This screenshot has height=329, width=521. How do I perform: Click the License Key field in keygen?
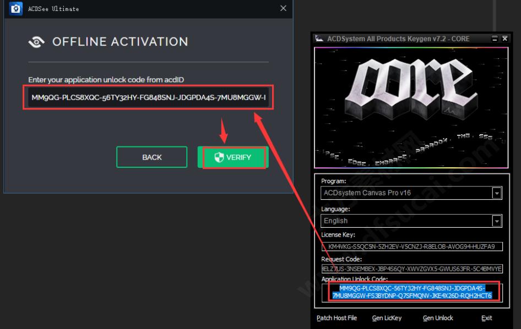(x=412, y=246)
